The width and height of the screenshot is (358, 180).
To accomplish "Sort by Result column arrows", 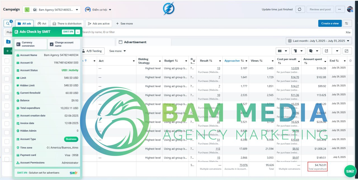I will pos(211,61).
